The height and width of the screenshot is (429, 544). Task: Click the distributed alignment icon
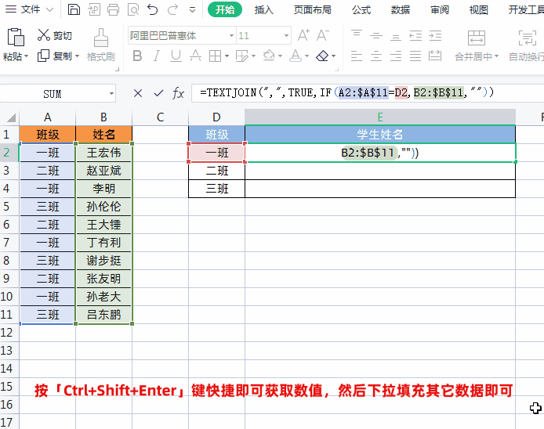coord(435,56)
